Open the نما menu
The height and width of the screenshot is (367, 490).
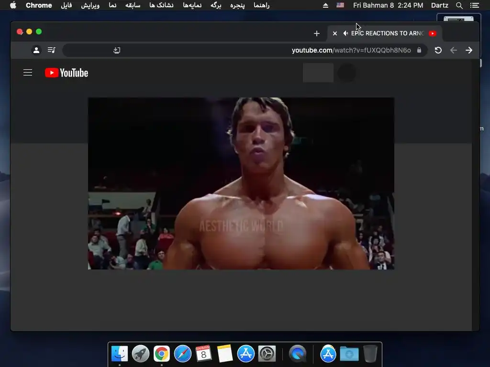click(x=112, y=5)
